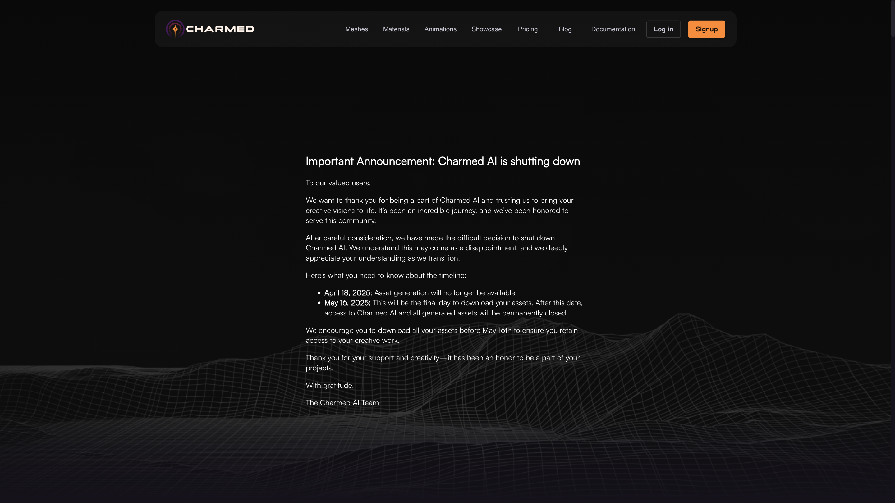Open the Blog link
Screen dimensions: 895x503
(565, 29)
